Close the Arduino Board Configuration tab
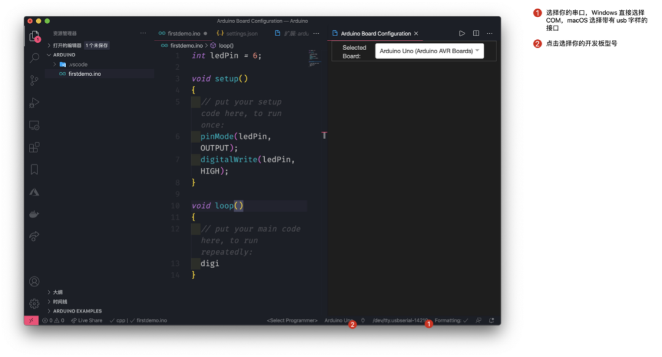The height and width of the screenshot is (357, 662). pyautogui.click(x=416, y=33)
